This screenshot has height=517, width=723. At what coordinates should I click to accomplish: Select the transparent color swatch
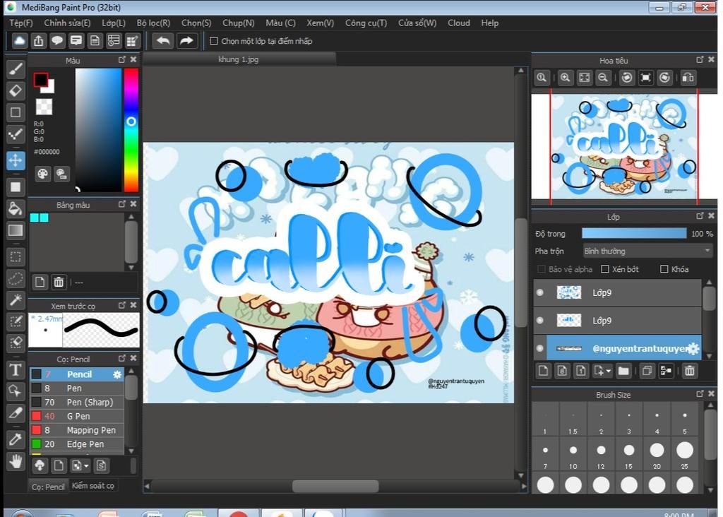pyautogui.click(x=44, y=107)
